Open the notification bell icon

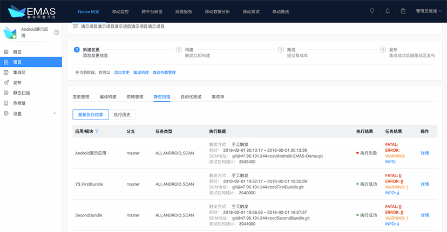click(388, 11)
